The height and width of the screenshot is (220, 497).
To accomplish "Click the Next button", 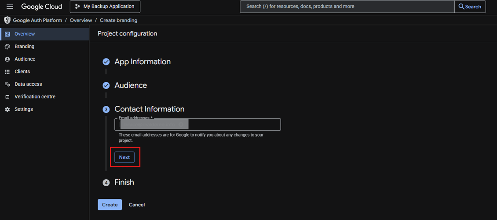I will (x=124, y=157).
